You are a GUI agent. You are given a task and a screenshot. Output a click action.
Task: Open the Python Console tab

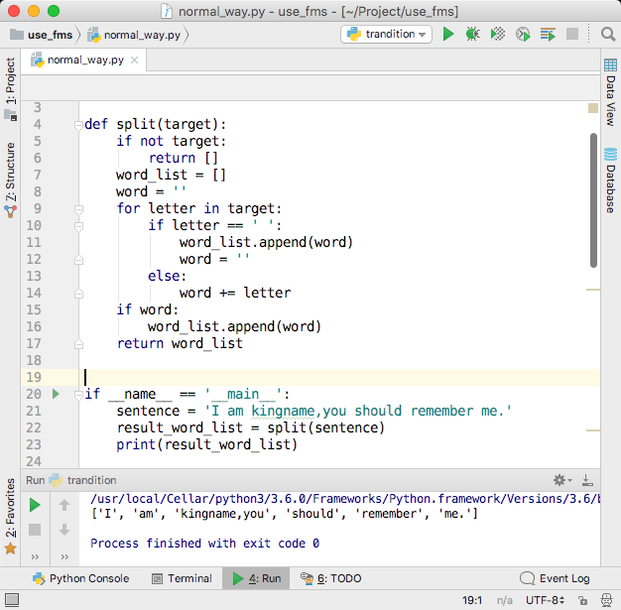(80, 578)
